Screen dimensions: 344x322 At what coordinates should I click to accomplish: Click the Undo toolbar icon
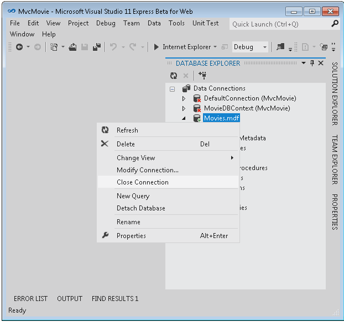tap(113, 47)
